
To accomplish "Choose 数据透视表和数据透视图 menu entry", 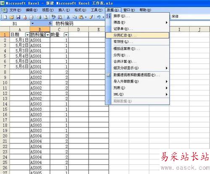I will pyautogui.click(x=137, y=75).
